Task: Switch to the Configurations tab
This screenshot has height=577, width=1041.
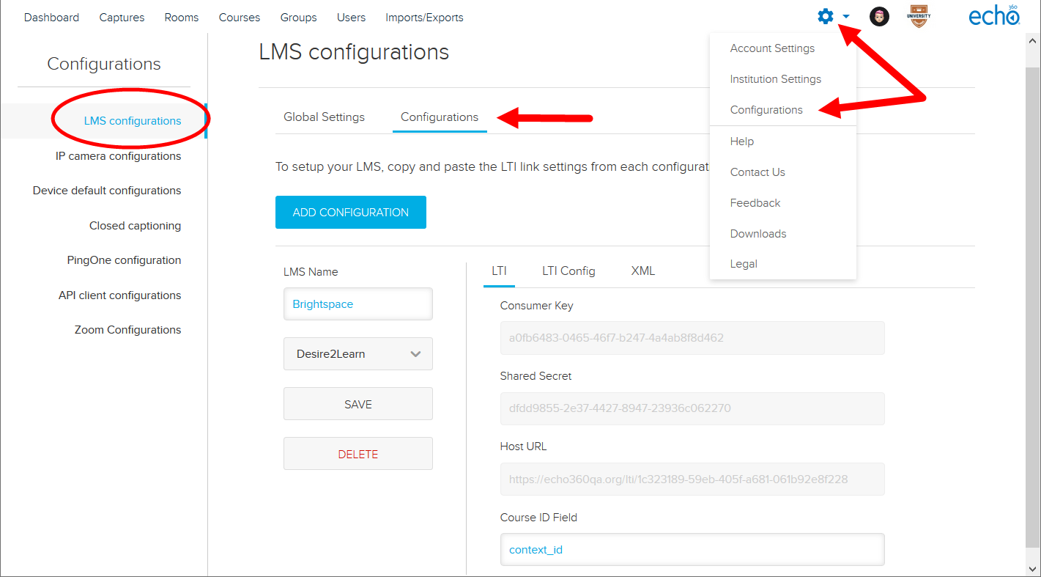Action: (x=440, y=117)
